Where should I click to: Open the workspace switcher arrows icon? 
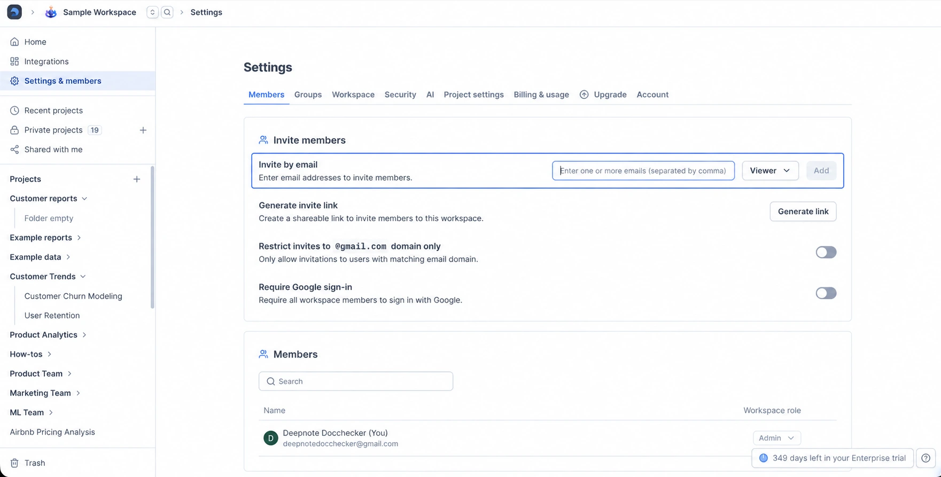coord(152,12)
